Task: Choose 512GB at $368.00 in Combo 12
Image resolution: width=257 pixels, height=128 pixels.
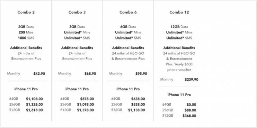Action: tap(179, 116)
